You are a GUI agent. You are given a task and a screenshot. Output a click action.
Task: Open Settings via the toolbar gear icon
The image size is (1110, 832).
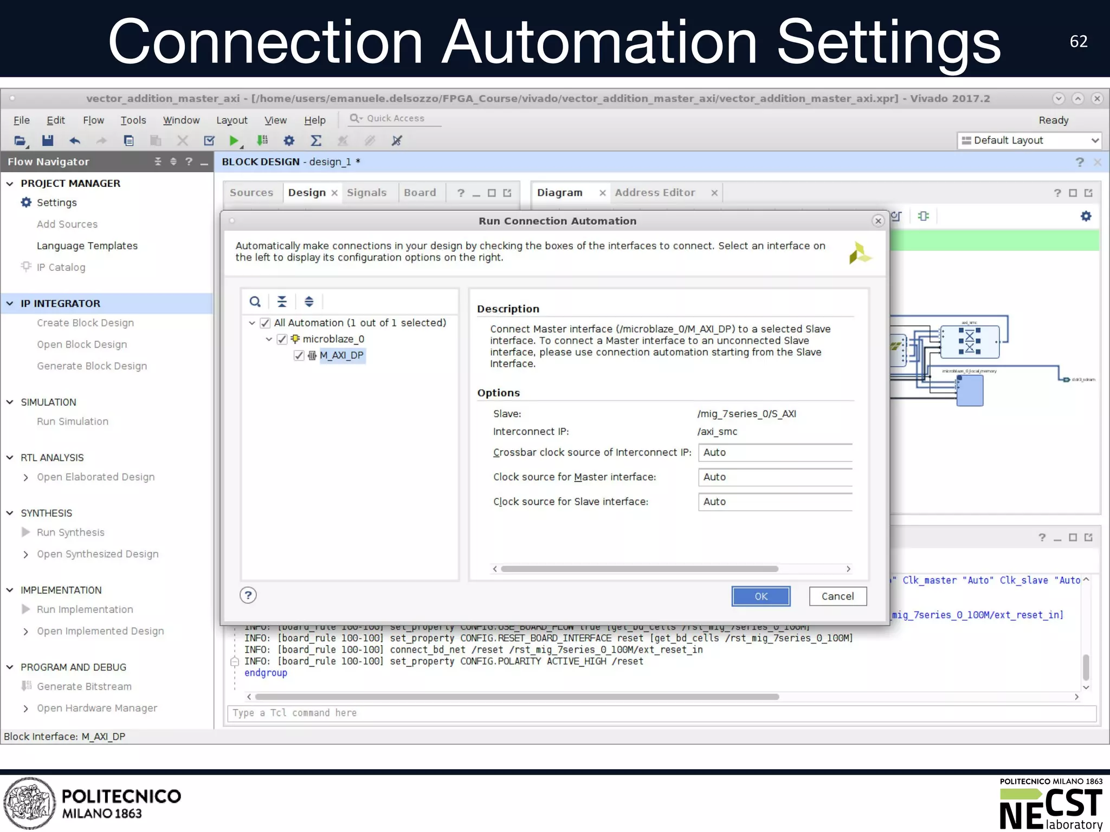289,141
